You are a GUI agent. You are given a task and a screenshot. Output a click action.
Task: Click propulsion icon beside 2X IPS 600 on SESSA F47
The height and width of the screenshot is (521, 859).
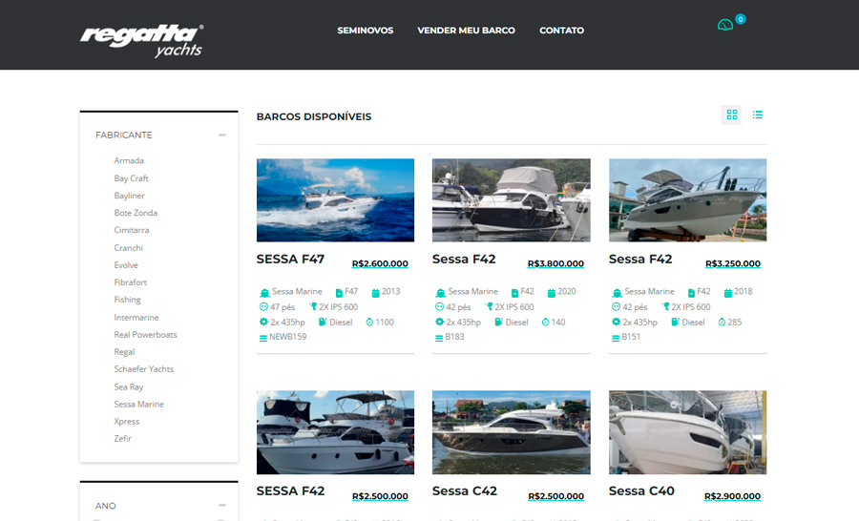(x=313, y=307)
